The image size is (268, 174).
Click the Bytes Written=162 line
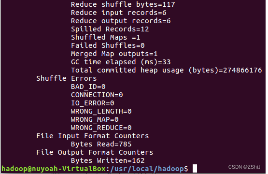pyautogui.click(x=108, y=160)
